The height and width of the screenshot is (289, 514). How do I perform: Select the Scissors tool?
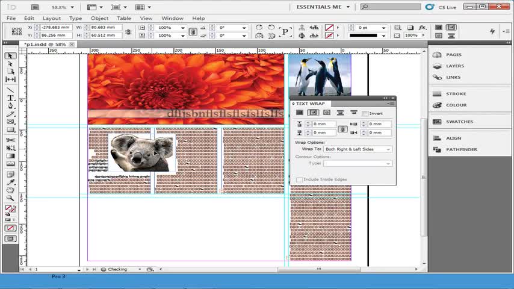pyautogui.click(x=10, y=140)
